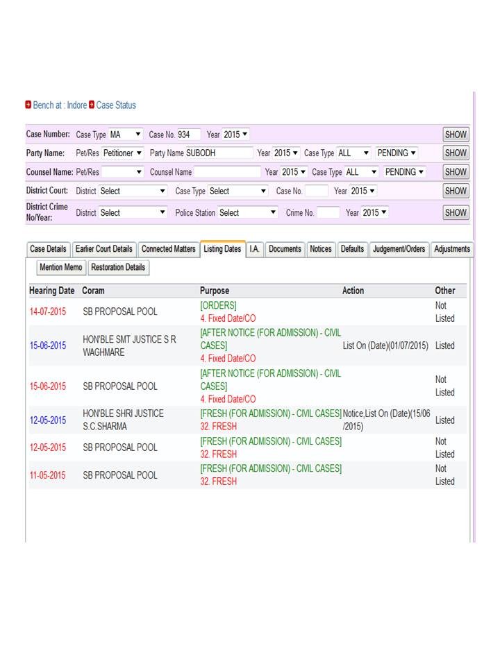This screenshot has height=666, width=500.
Task: Switch to Earlier Court Details tab
Action: [x=103, y=249]
